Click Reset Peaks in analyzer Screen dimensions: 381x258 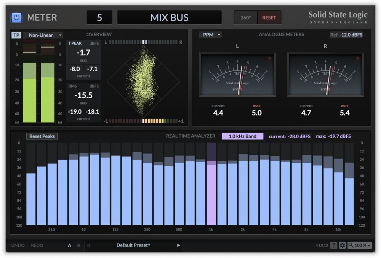point(42,136)
